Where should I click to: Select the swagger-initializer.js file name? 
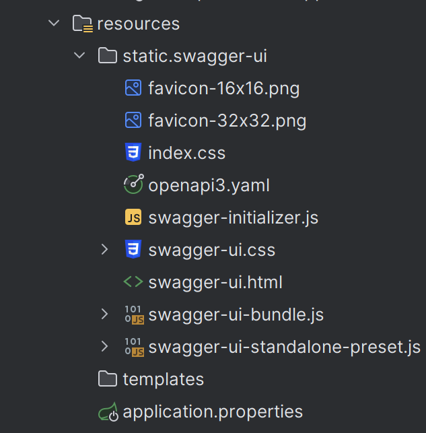(234, 218)
